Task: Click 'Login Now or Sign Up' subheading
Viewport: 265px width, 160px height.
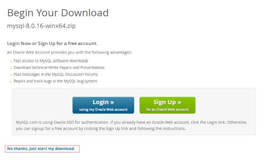Action: 52,44
